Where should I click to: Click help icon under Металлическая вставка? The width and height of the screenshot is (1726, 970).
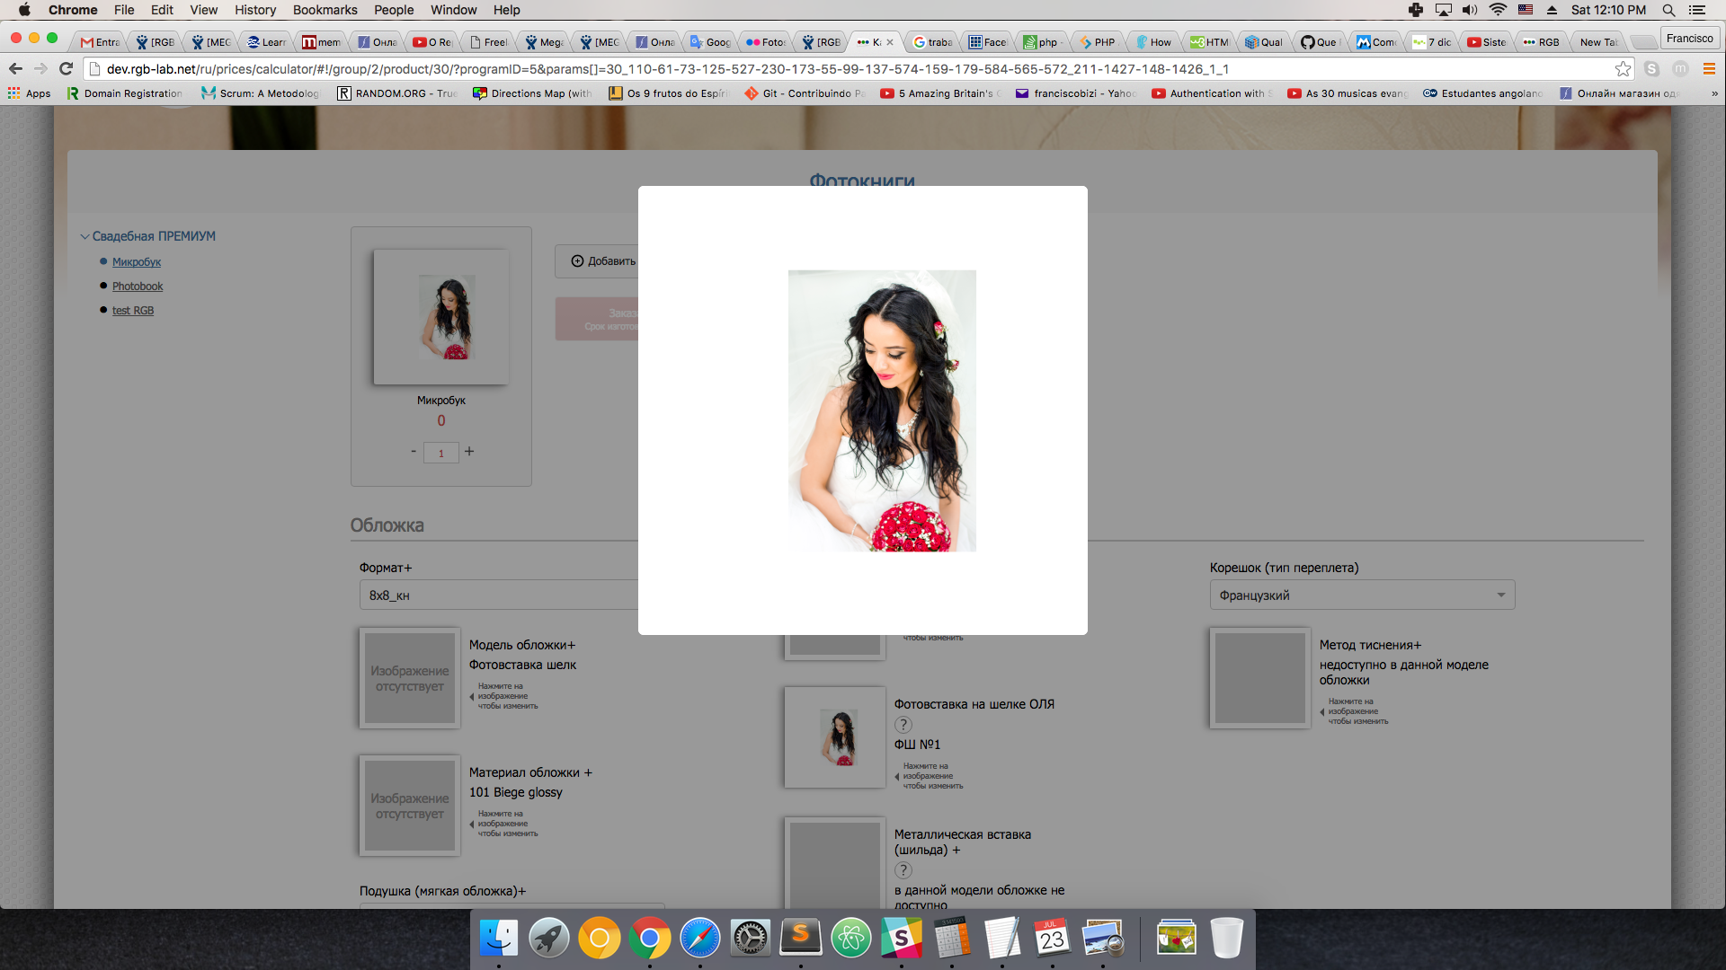903,869
